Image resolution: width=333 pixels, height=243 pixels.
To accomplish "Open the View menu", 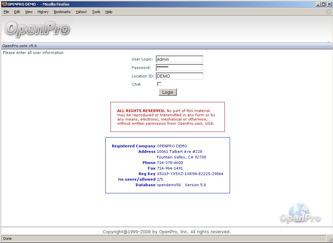I will pyautogui.click(x=29, y=12).
